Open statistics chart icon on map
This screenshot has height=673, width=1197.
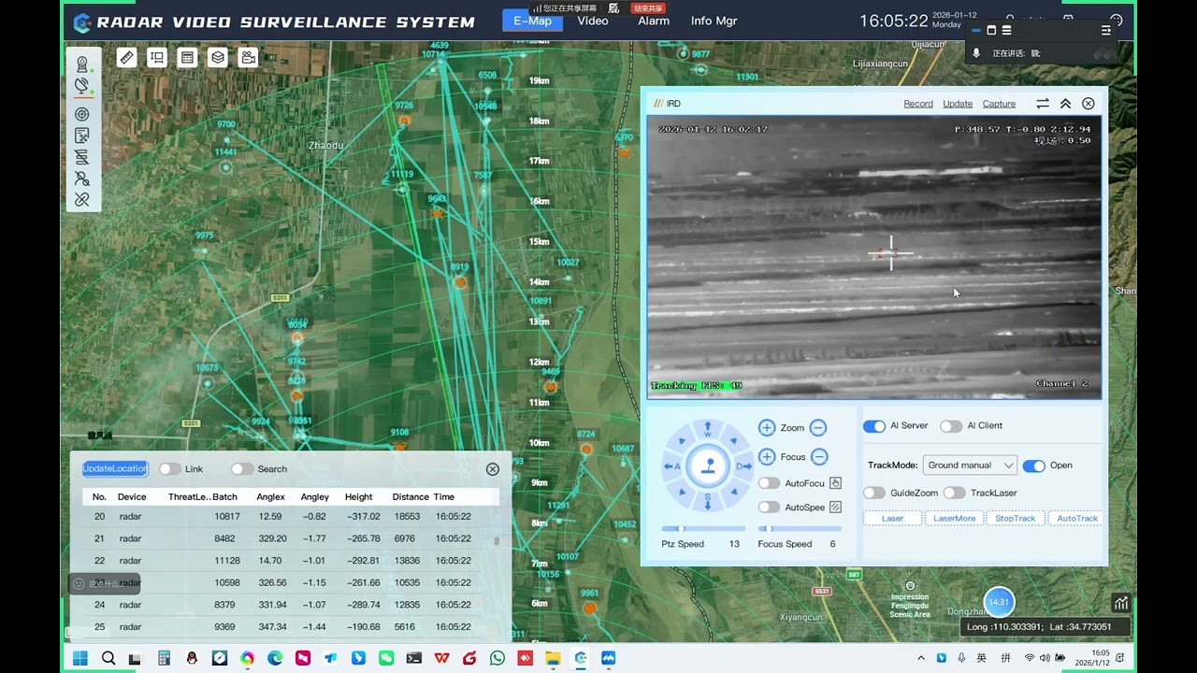1120,603
